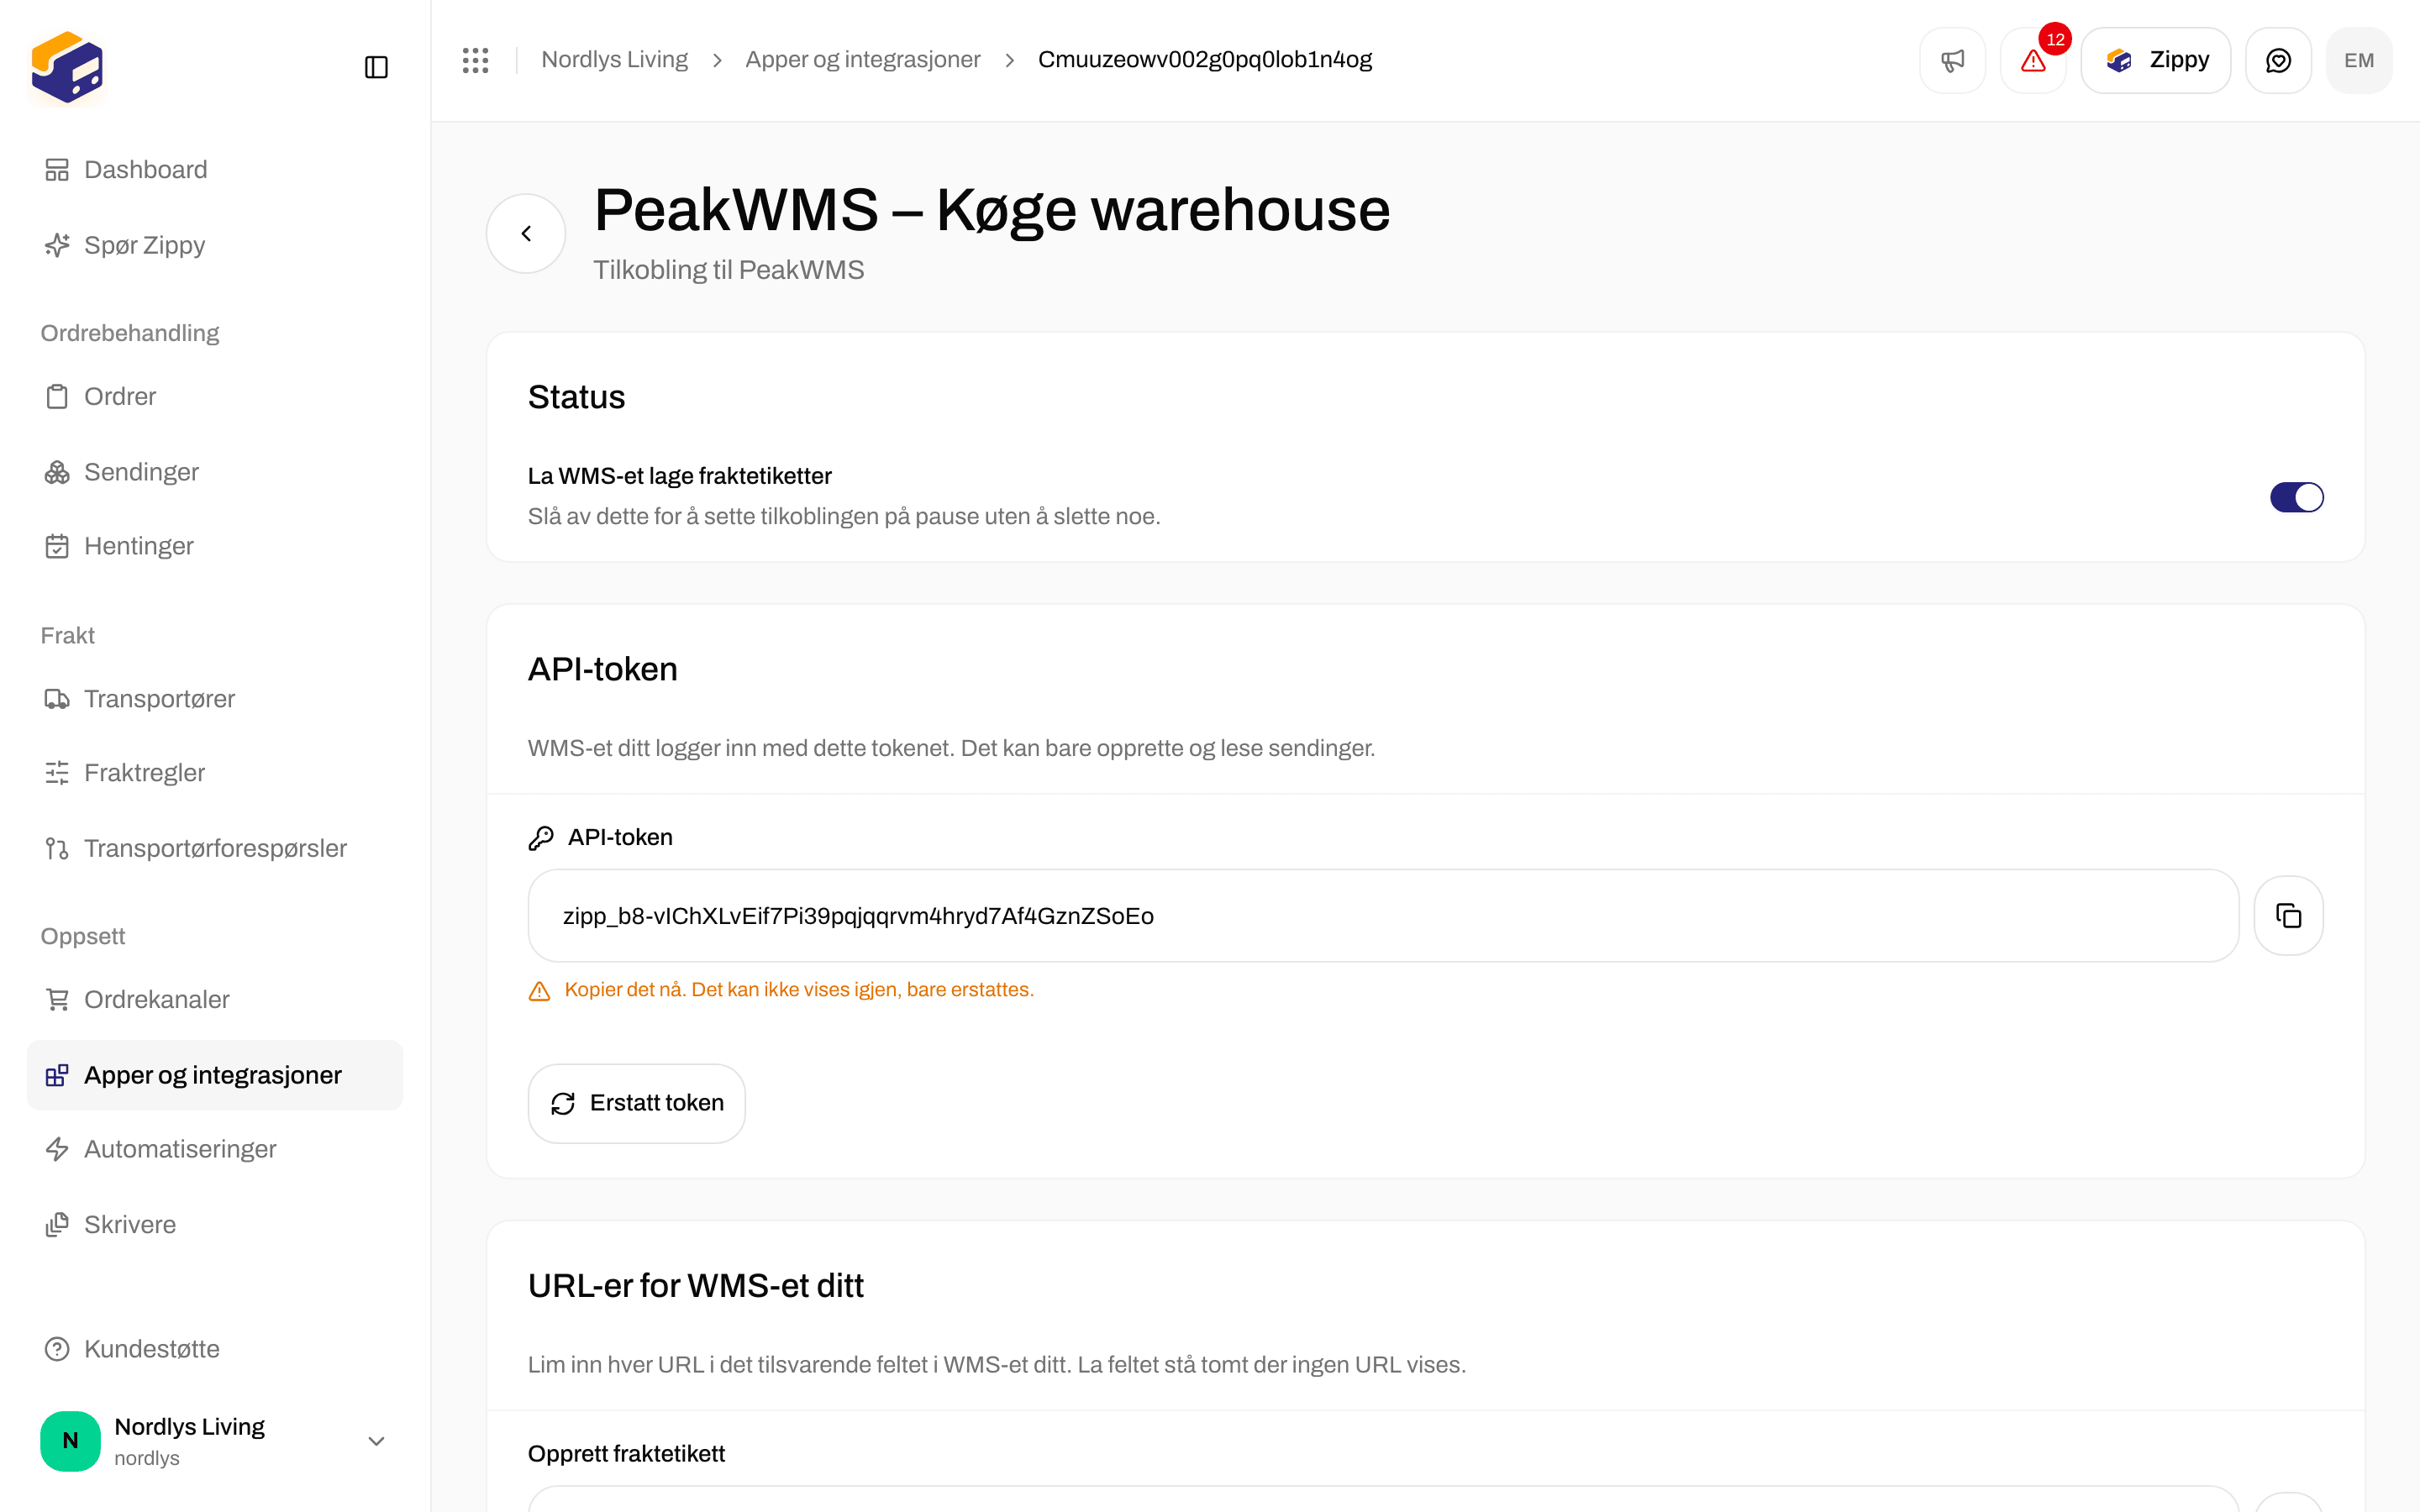Image resolution: width=2420 pixels, height=1512 pixels.
Task: Click the Opprett fraktetikett label
Action: pos(626,1454)
